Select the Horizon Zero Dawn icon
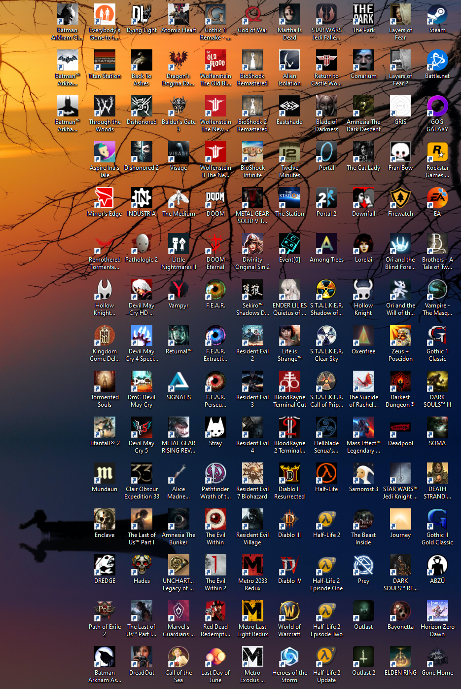Screen dimensions: 461x689 [437, 611]
